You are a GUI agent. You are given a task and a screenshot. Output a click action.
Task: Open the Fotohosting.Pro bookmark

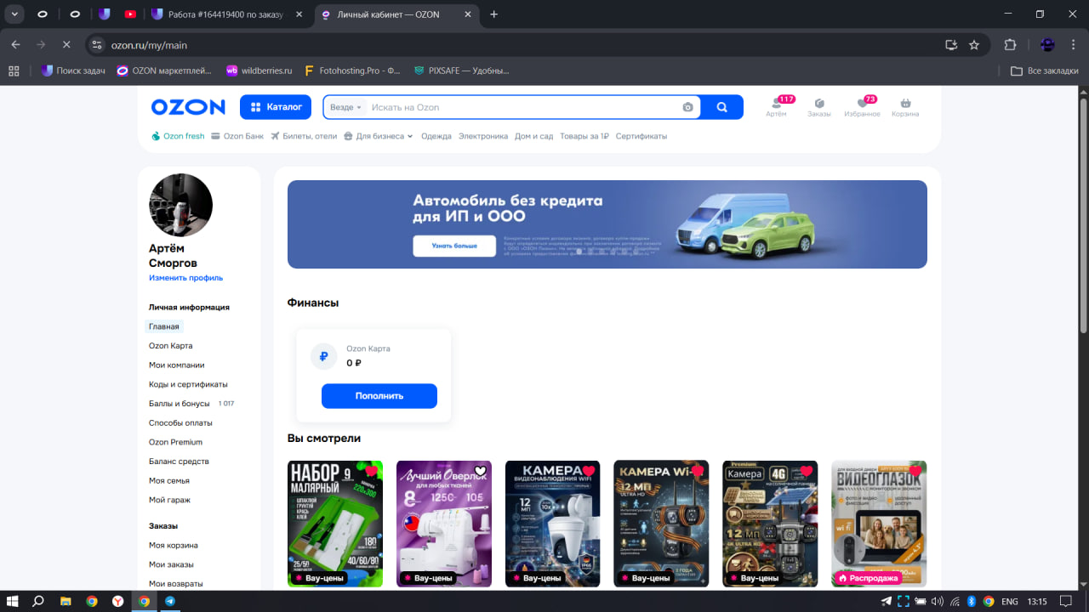(x=352, y=71)
